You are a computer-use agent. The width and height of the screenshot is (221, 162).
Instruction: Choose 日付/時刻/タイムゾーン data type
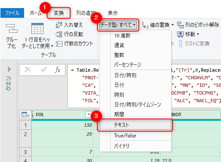135,105
